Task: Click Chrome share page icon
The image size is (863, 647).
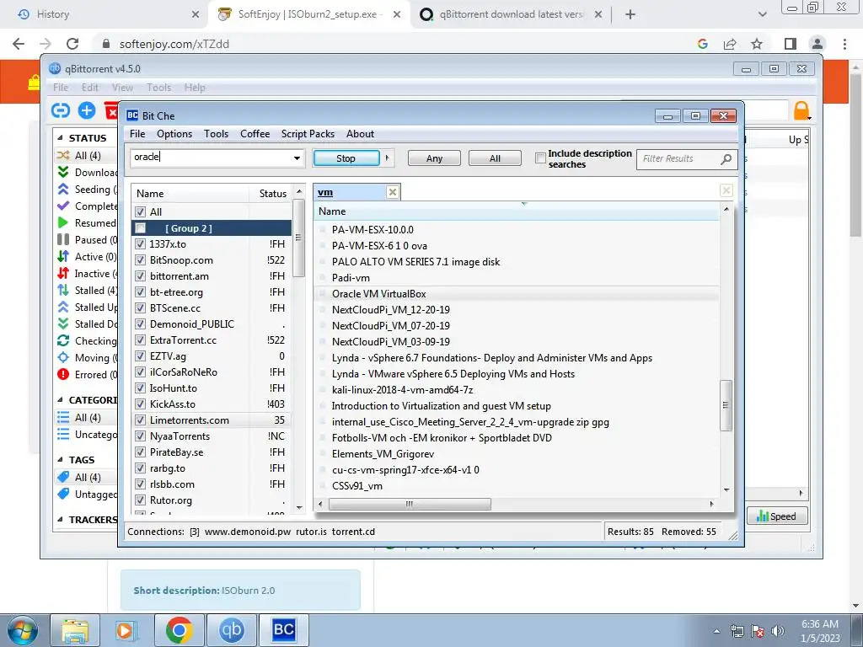Action: [x=730, y=44]
